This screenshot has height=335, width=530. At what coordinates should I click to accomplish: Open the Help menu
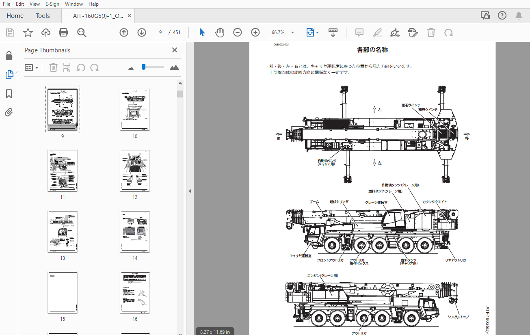[x=93, y=4]
